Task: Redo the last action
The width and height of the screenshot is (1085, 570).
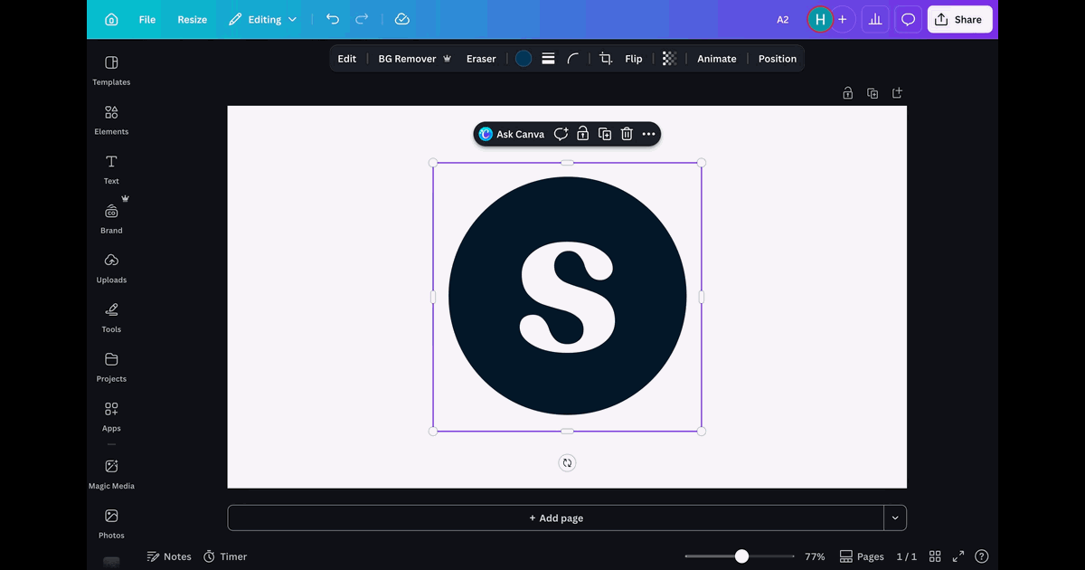Action: coord(362,19)
